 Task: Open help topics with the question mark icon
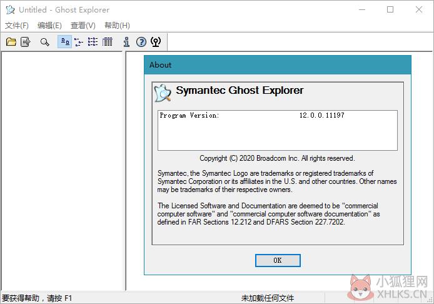141,42
